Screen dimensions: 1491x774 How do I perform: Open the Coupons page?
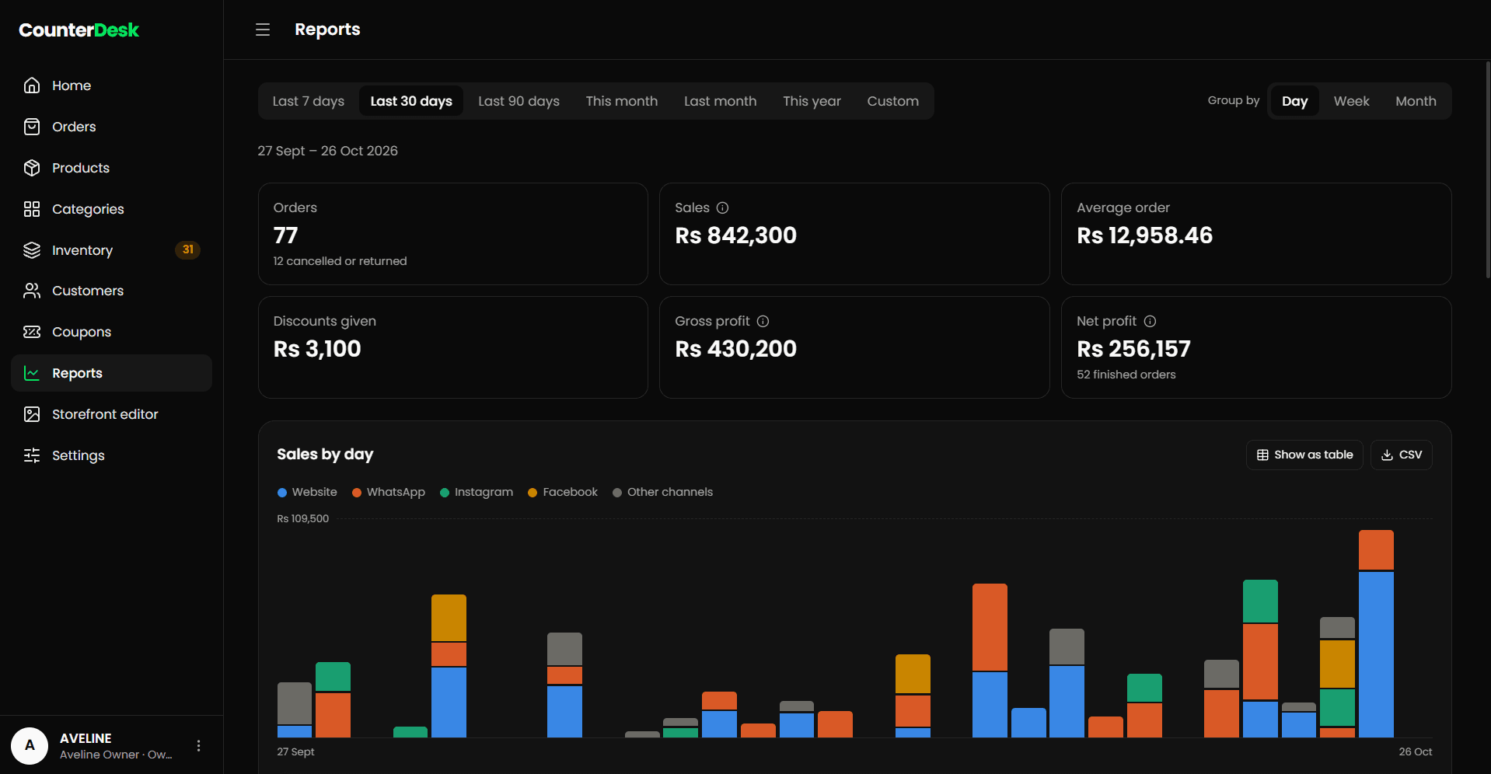111,332
